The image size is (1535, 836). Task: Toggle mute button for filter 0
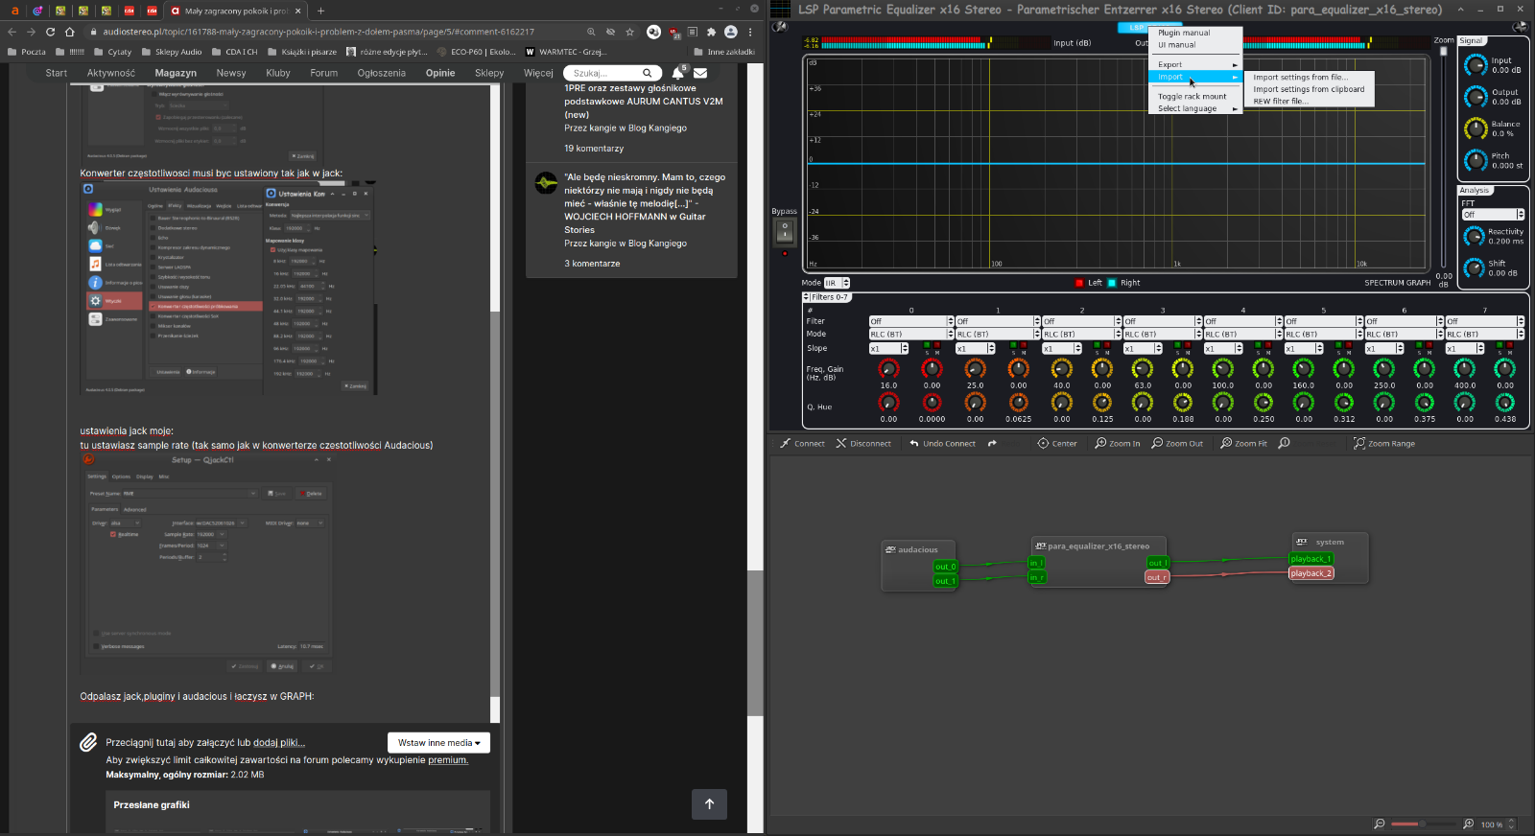(x=937, y=346)
